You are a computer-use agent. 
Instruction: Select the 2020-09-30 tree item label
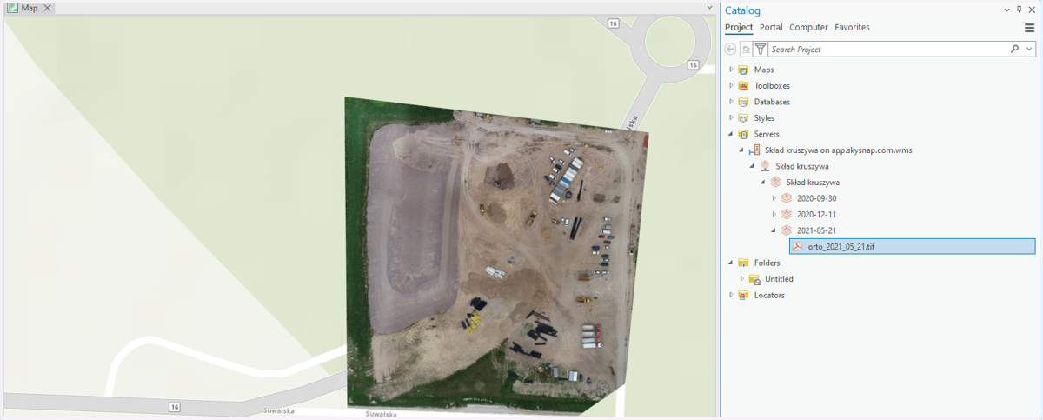(816, 198)
